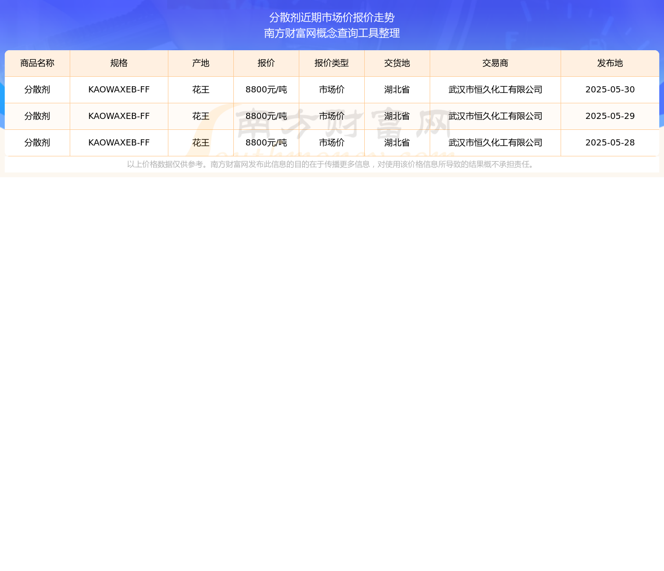Viewport: 664px width, 571px height.
Task: Click 湖北省 in the 2025-05-28 row
Action: pyautogui.click(x=397, y=143)
